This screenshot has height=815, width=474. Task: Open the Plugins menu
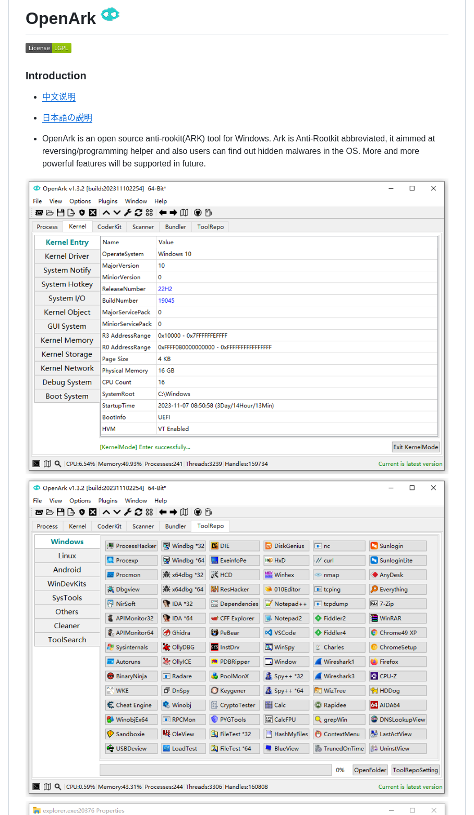107,201
